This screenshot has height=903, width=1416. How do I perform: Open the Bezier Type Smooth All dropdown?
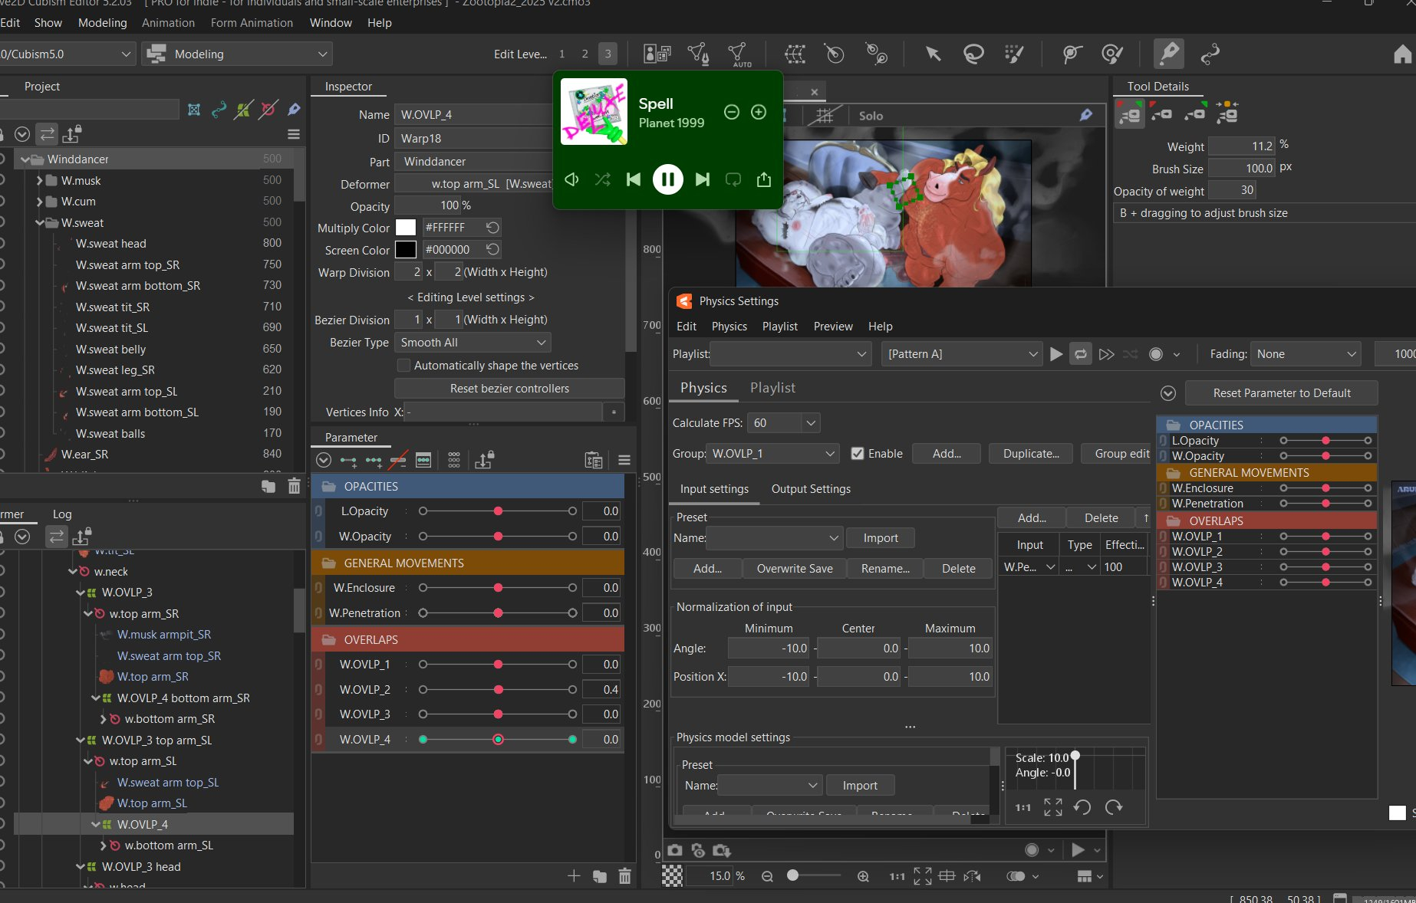click(473, 343)
